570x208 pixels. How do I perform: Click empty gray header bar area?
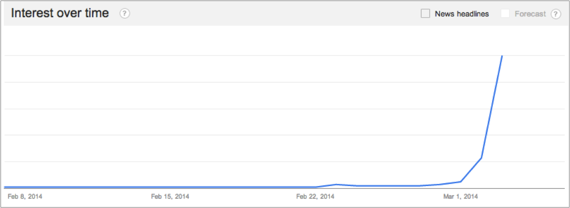click(x=271, y=14)
